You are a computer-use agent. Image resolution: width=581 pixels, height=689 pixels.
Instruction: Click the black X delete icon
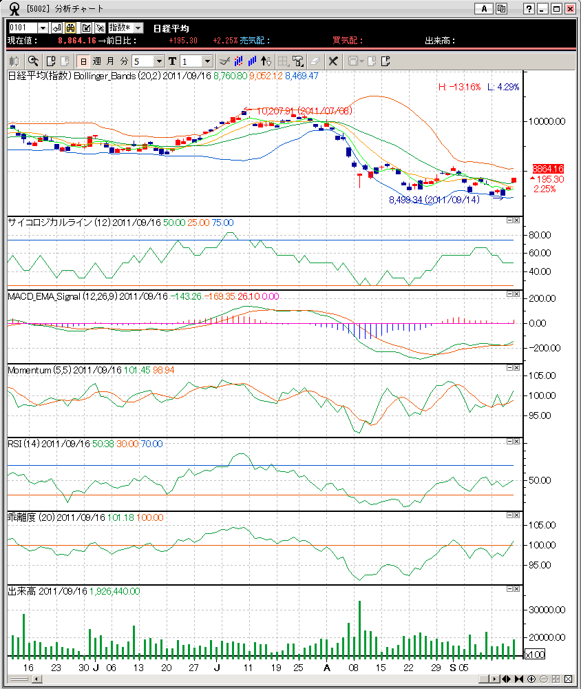333,61
